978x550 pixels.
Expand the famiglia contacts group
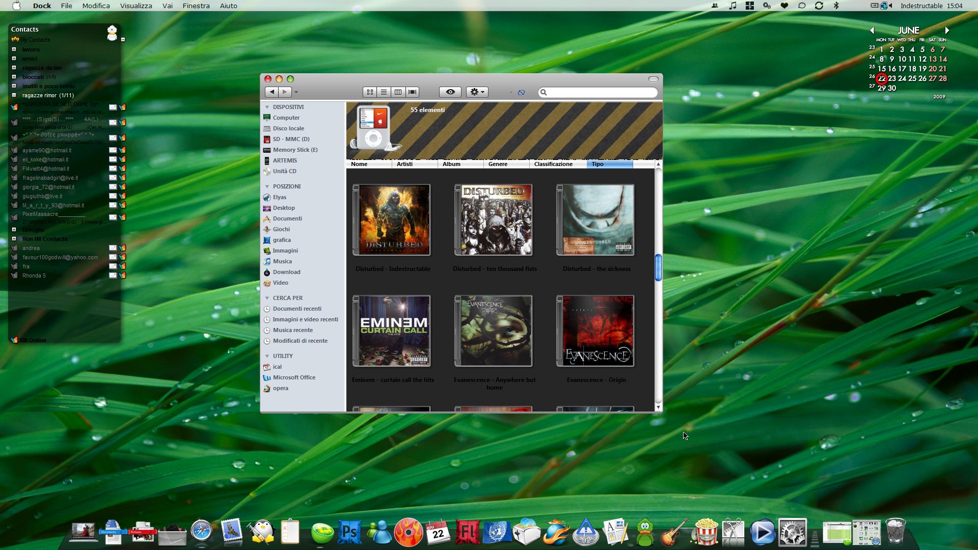pos(14,230)
